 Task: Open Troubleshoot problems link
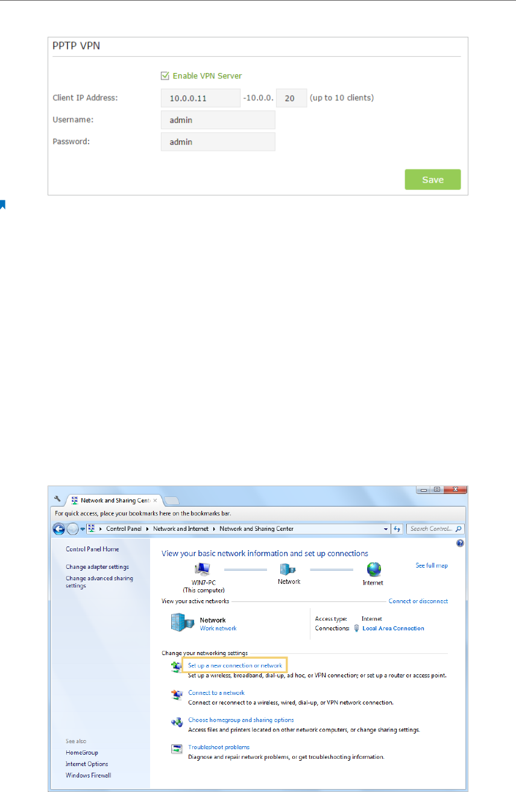point(219,747)
